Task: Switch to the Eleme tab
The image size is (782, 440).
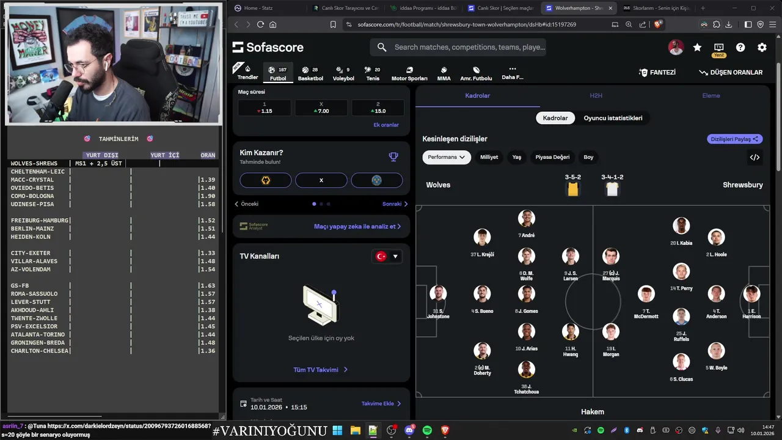Action: coord(711,96)
